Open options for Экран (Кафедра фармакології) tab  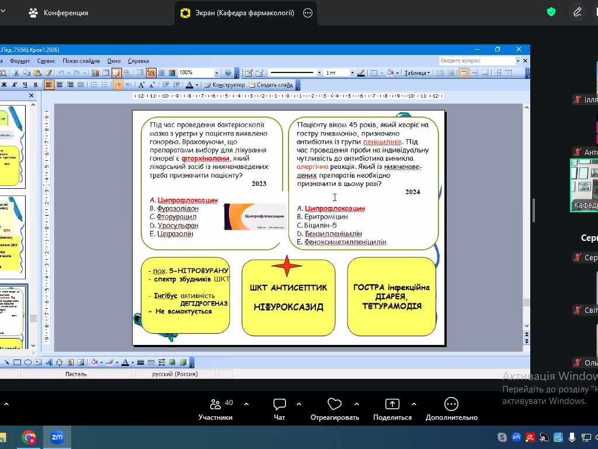[308, 13]
